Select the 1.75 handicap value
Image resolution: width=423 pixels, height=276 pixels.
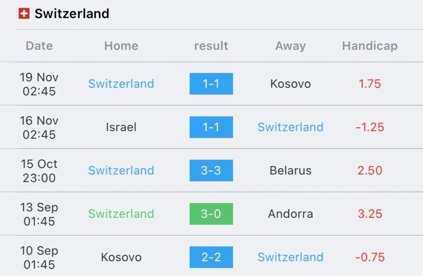coord(370,84)
